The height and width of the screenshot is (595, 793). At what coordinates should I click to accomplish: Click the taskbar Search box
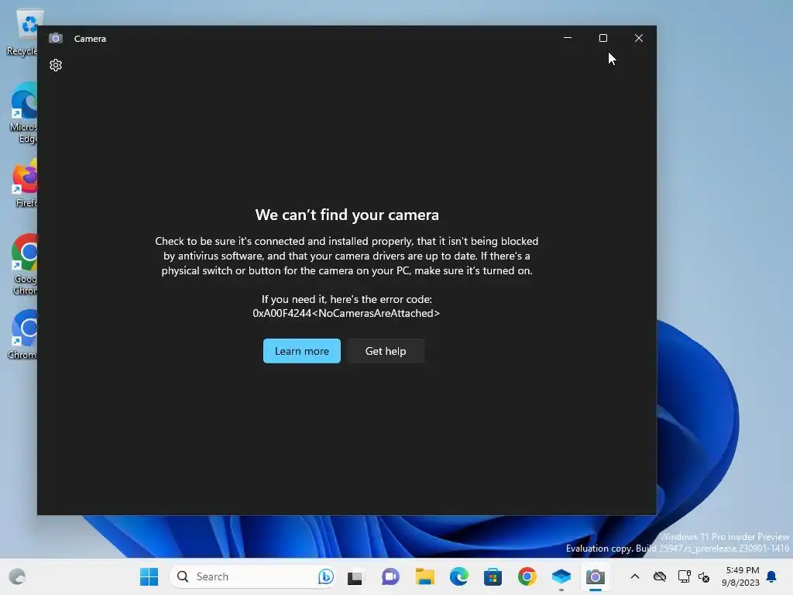click(x=253, y=576)
